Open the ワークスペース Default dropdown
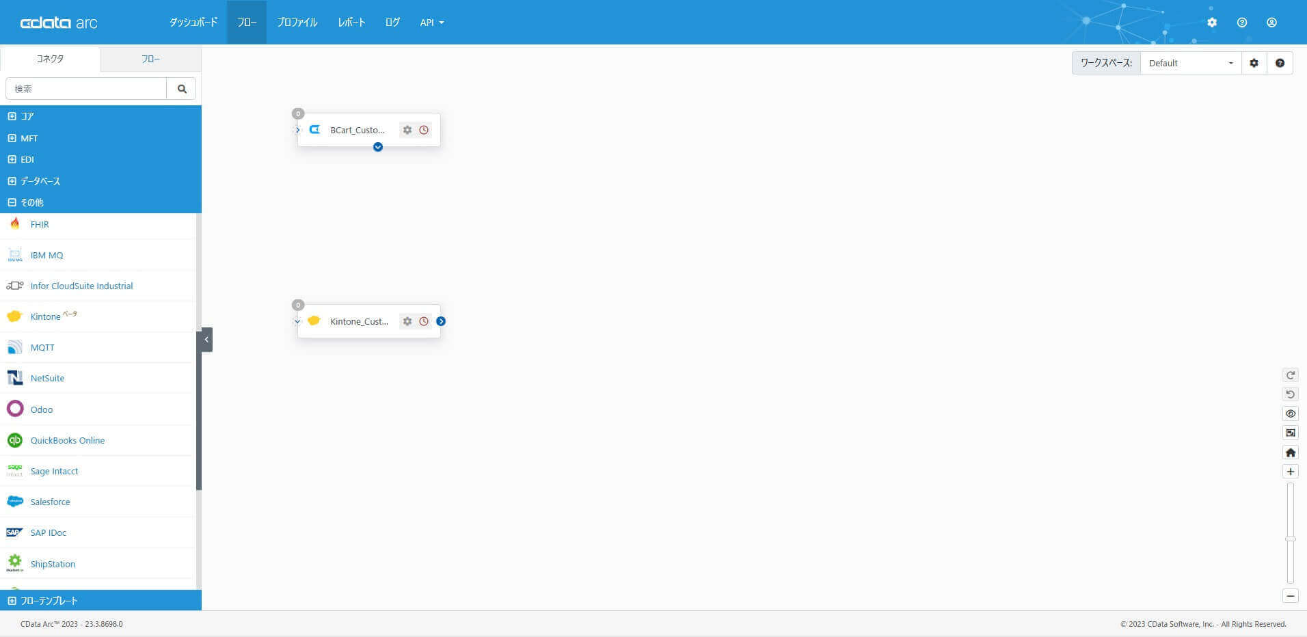This screenshot has width=1307, height=637. click(1191, 63)
